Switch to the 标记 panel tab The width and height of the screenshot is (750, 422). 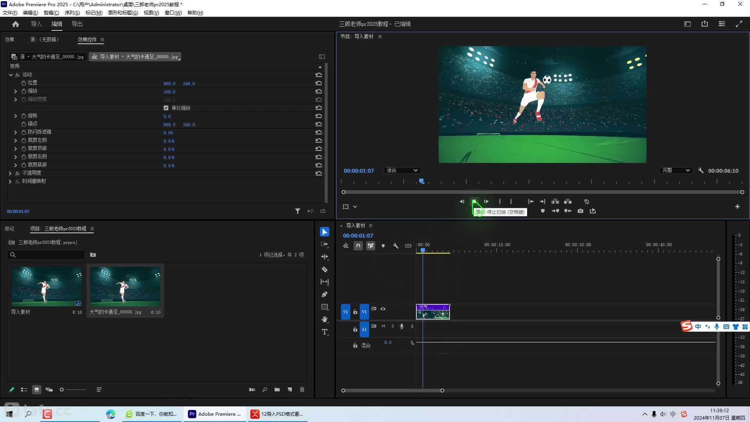pos(9,229)
